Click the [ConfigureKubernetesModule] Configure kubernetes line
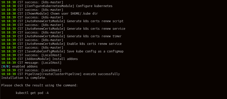This screenshot has height=99, width=227. click(x=57, y=6)
